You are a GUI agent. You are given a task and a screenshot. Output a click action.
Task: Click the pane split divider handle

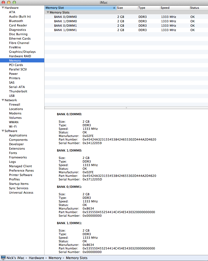click(x=126, y=108)
